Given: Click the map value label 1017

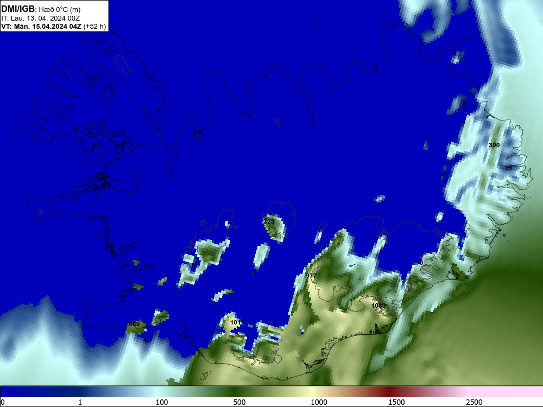Looking at the screenshot, I should click(x=237, y=322).
